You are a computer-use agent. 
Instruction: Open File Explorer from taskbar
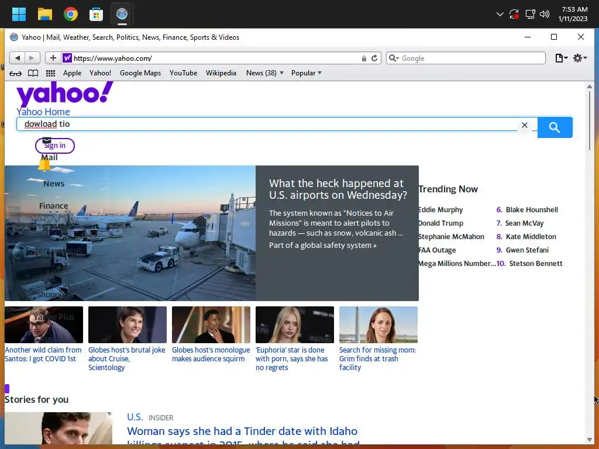(44, 14)
